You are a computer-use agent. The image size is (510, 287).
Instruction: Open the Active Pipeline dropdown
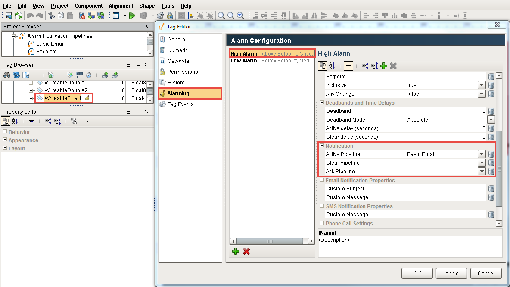(x=482, y=154)
